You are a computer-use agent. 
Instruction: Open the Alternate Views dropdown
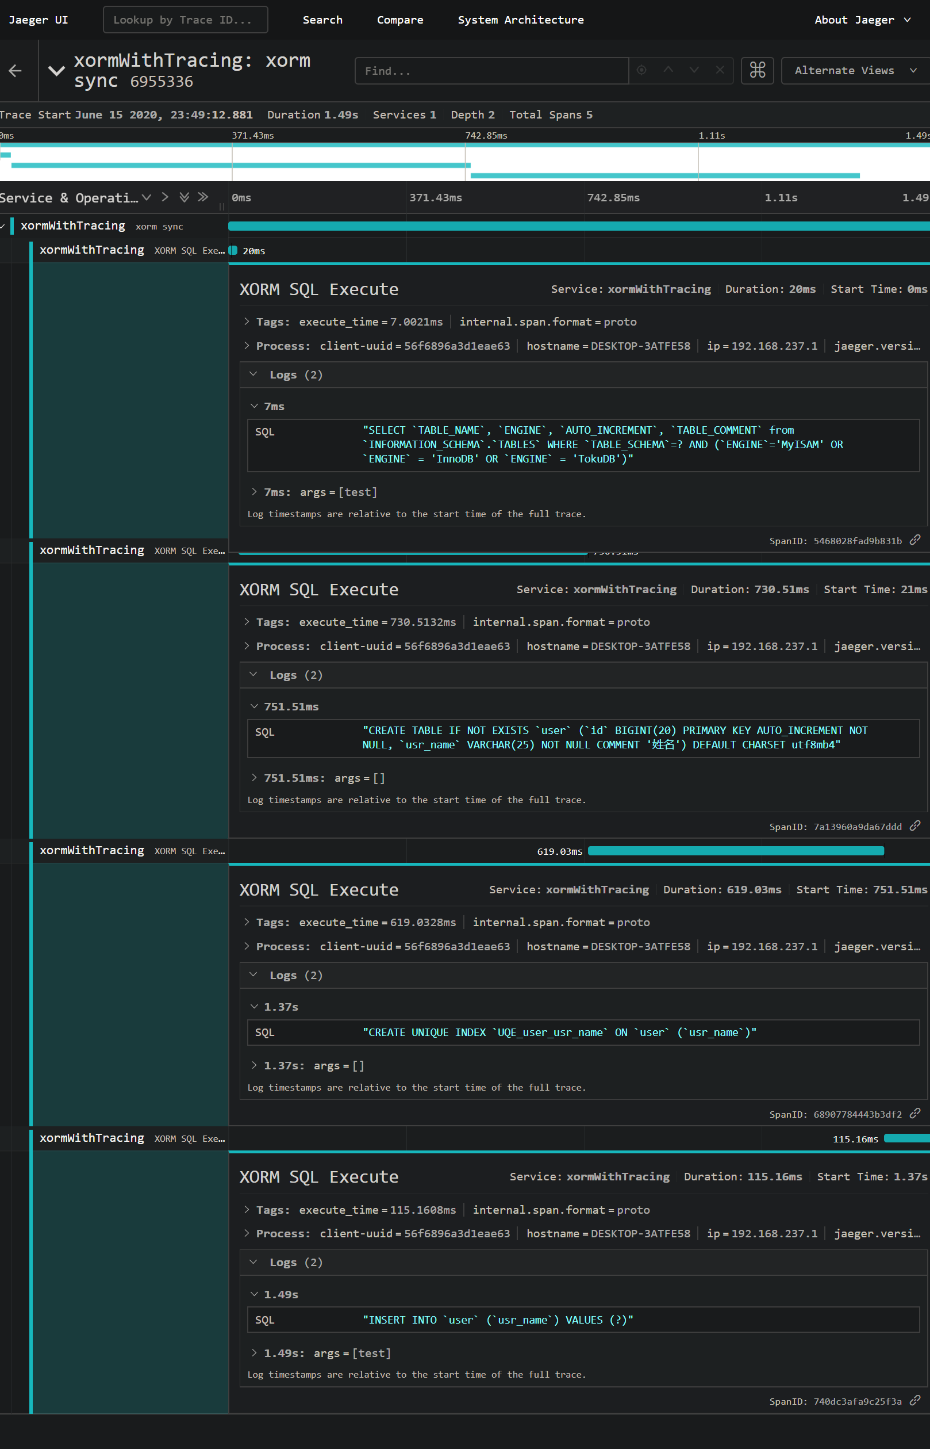coord(855,70)
